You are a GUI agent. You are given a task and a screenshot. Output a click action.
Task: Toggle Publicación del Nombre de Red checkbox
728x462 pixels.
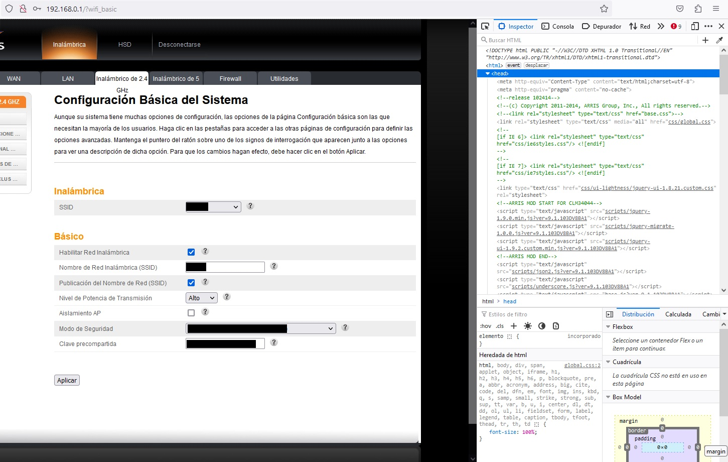pyautogui.click(x=191, y=283)
